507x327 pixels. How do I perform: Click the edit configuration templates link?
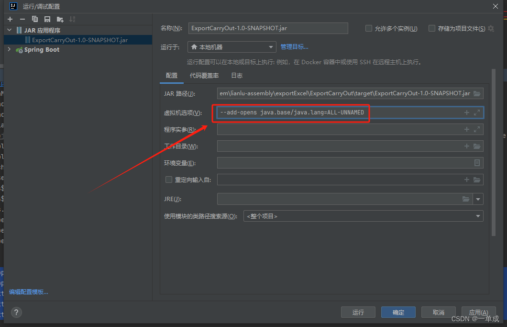coord(28,292)
